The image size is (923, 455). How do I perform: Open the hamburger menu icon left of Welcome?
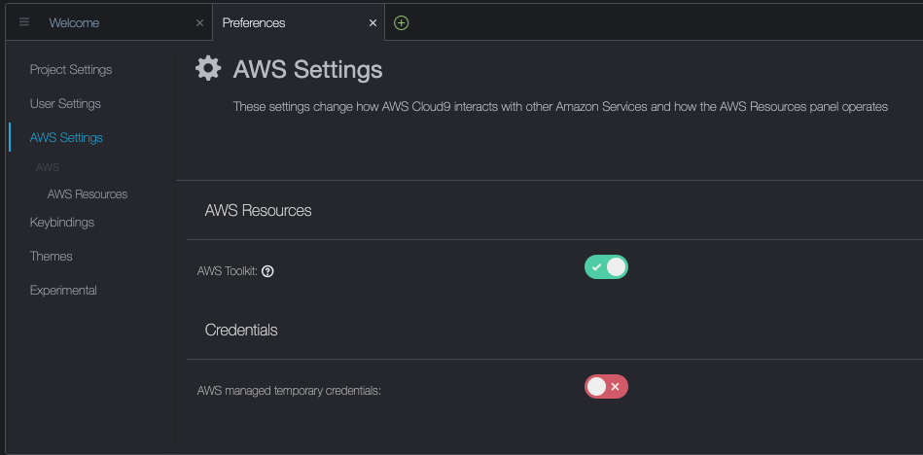click(24, 22)
